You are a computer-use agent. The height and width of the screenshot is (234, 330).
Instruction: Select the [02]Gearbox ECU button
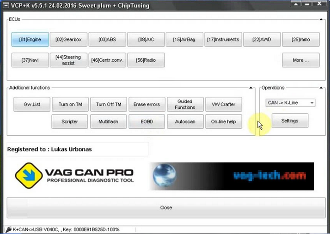68,40
